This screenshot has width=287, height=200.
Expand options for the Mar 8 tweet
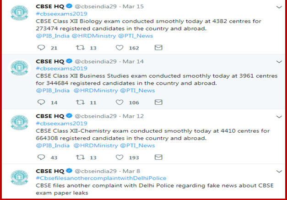coord(279,172)
